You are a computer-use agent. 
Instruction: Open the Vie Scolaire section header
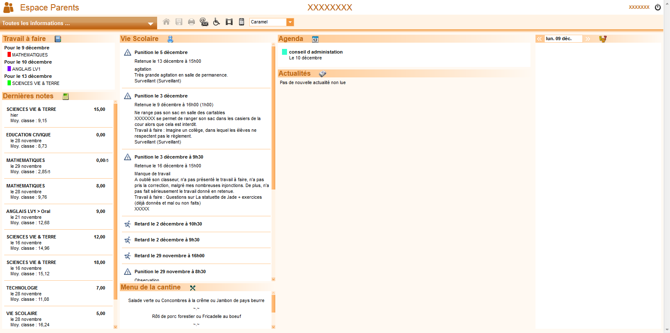[140, 39]
